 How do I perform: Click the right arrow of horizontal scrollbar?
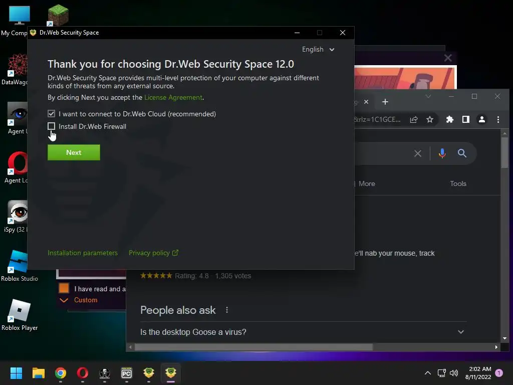496,347
